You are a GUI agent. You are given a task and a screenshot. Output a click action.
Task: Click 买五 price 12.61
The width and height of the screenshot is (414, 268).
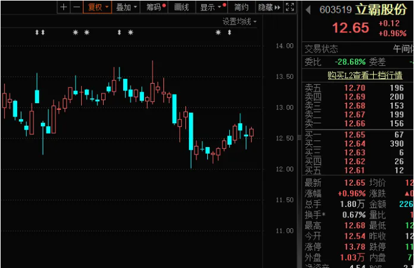[355, 170]
